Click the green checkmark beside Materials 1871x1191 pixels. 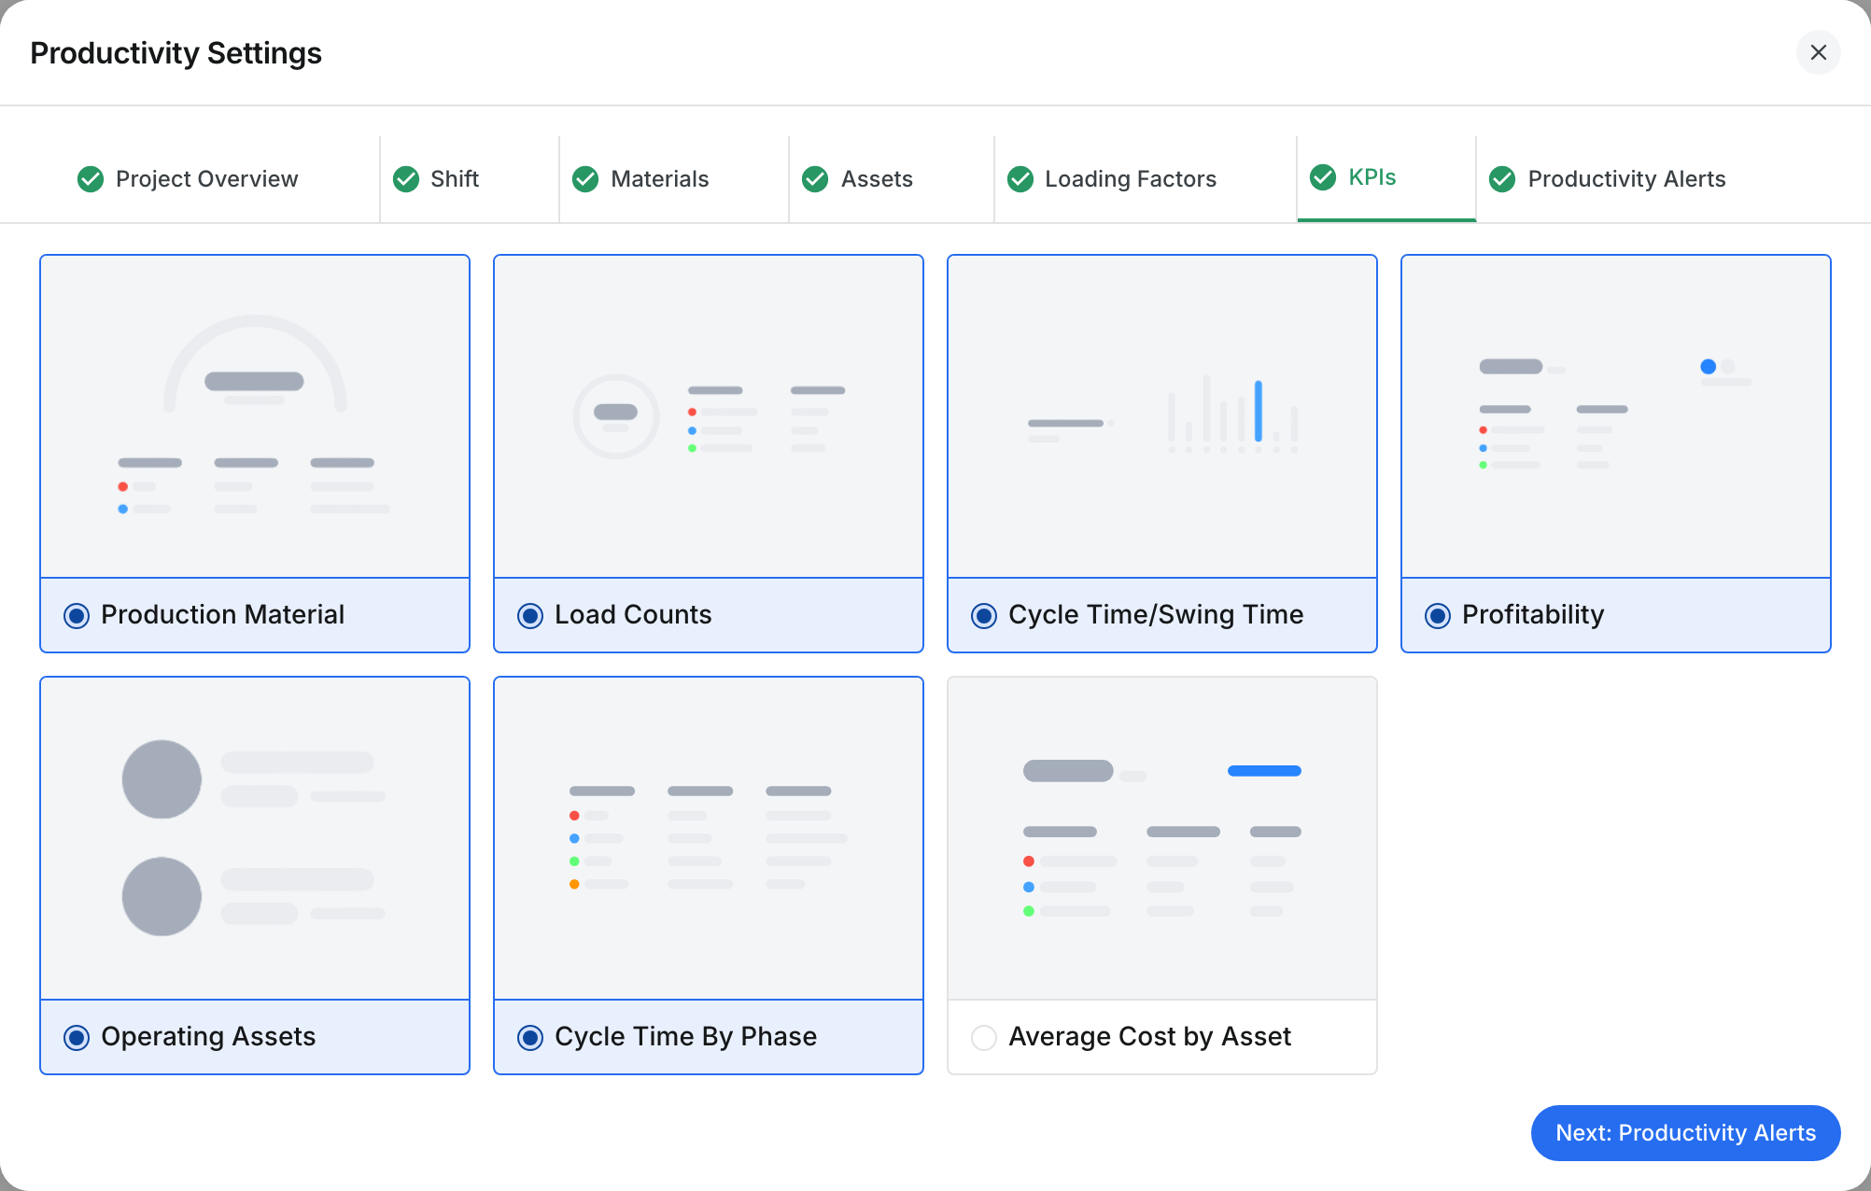585,178
